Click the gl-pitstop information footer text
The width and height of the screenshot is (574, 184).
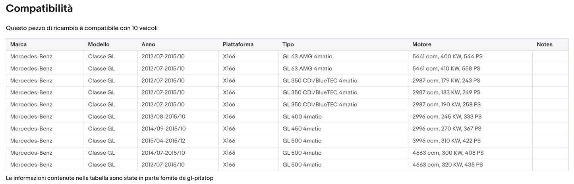point(110,178)
